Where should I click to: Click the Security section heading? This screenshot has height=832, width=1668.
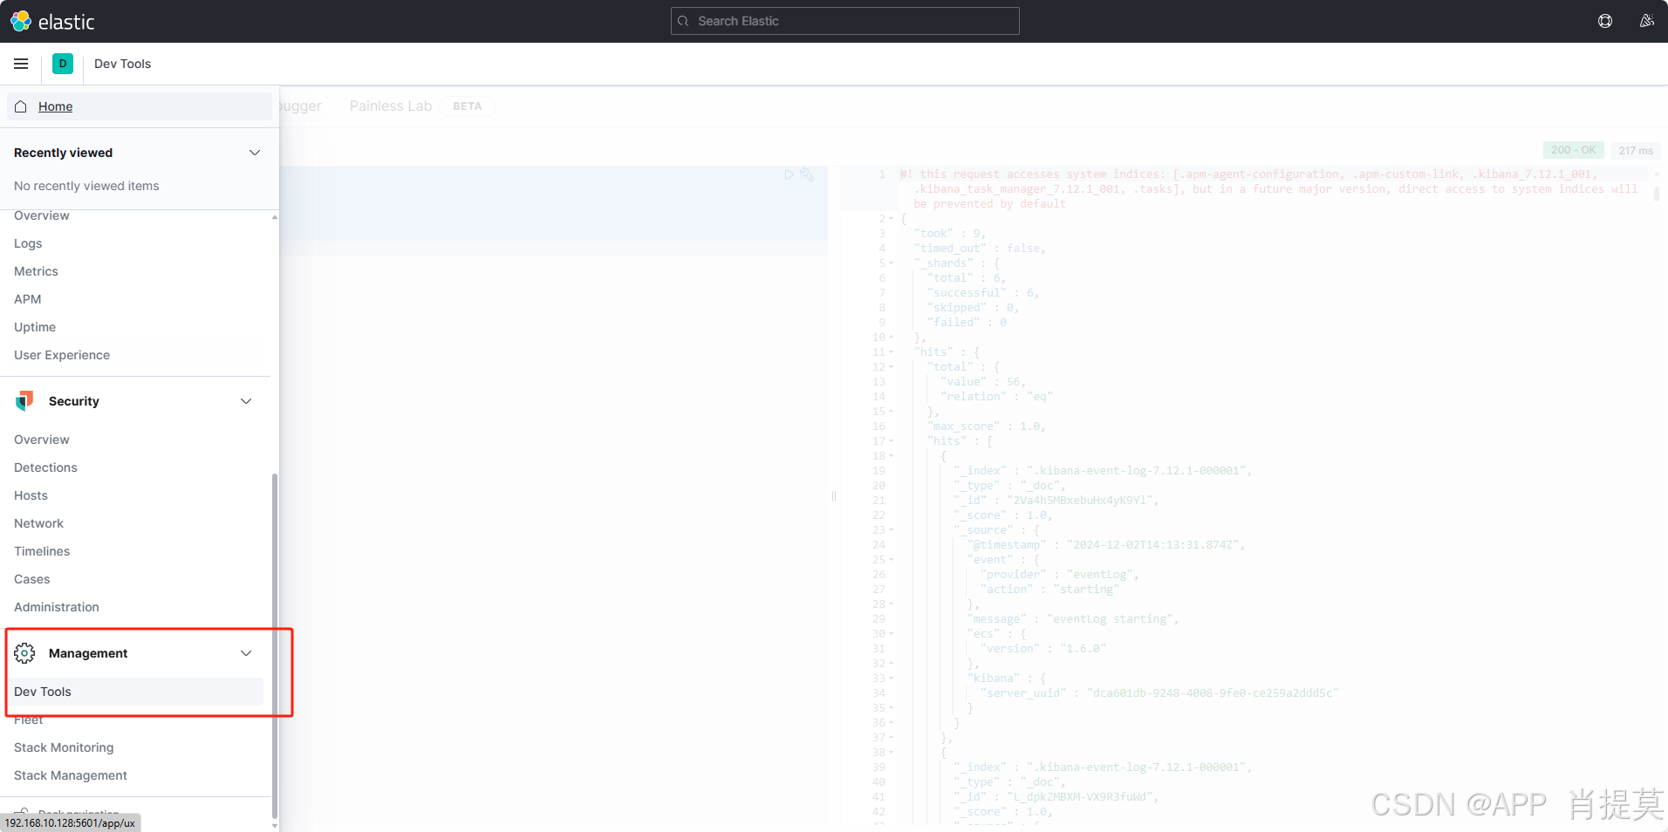pos(74,401)
